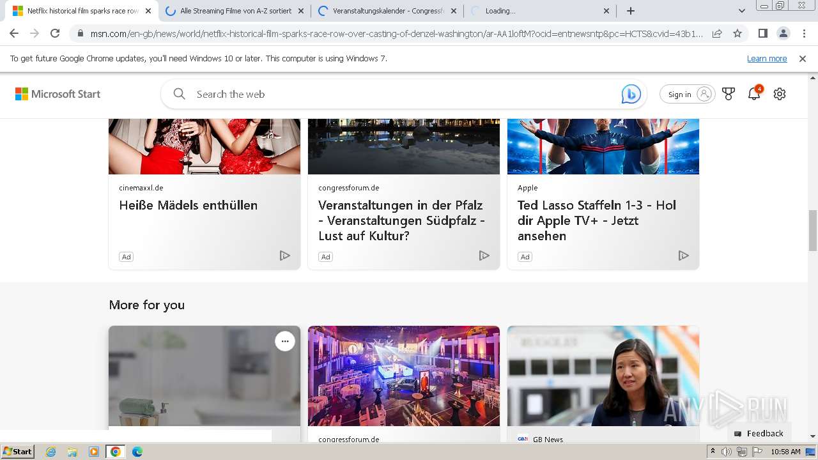Click the page vertical scrollbar thumb
The width and height of the screenshot is (818, 460).
point(813,230)
